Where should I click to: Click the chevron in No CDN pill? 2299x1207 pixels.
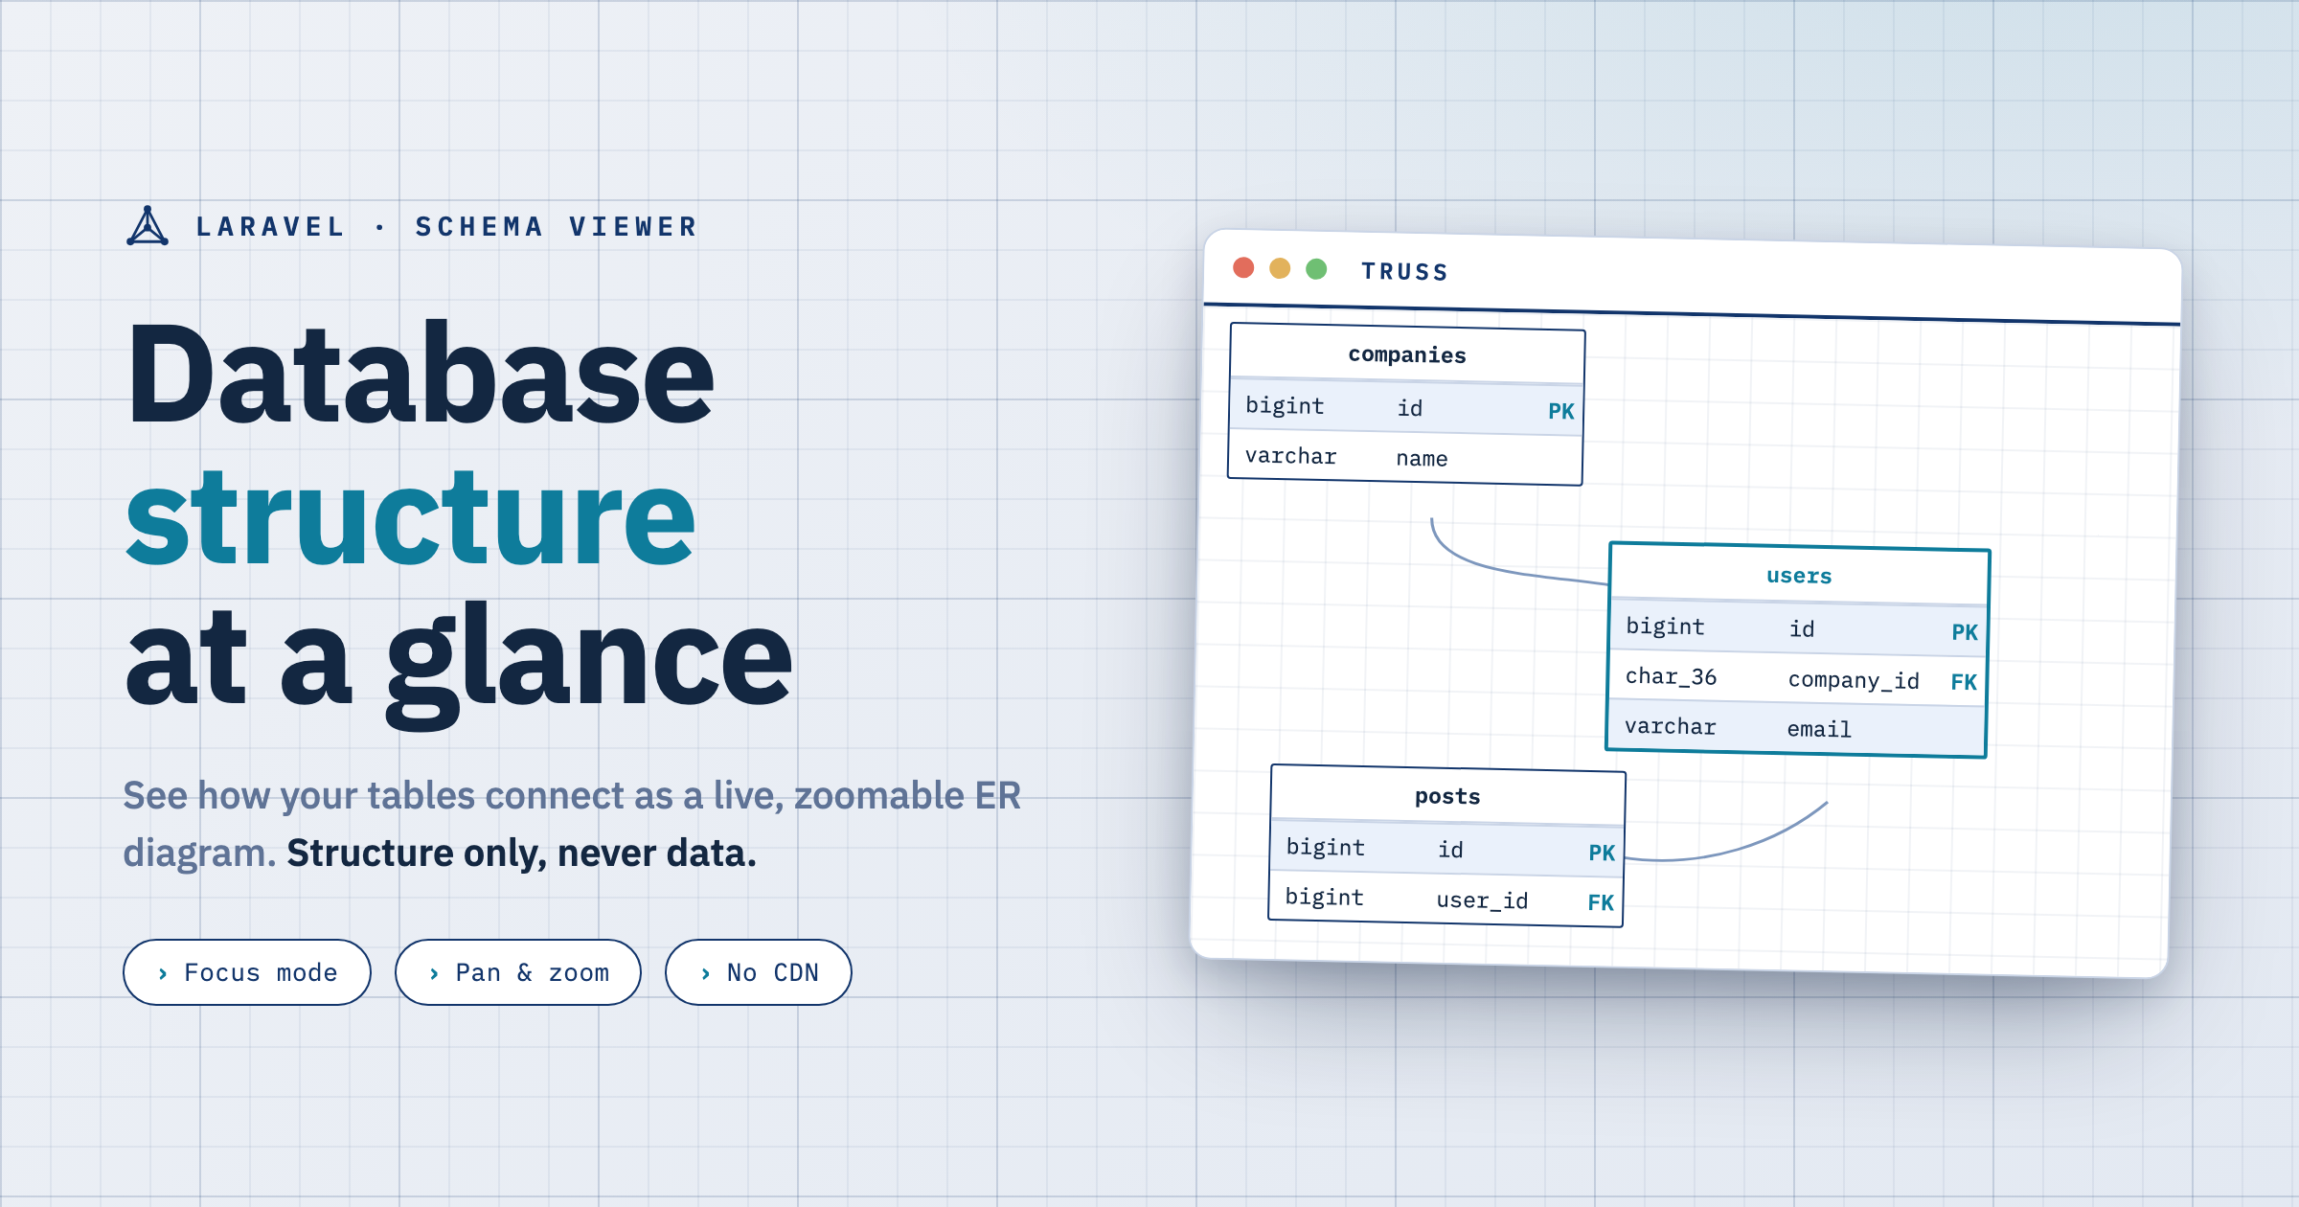point(706,973)
